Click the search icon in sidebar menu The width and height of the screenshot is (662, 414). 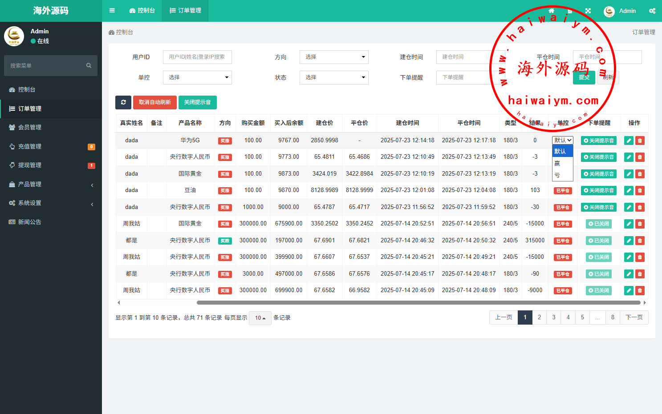tap(89, 66)
